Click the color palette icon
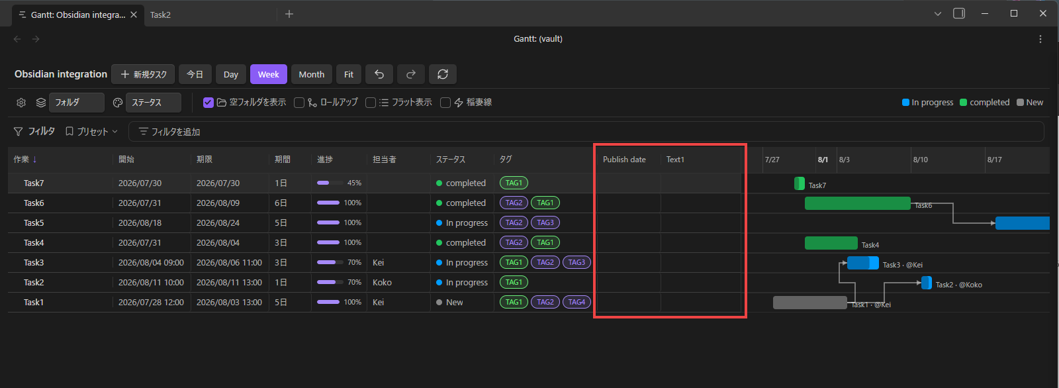 pyautogui.click(x=118, y=103)
